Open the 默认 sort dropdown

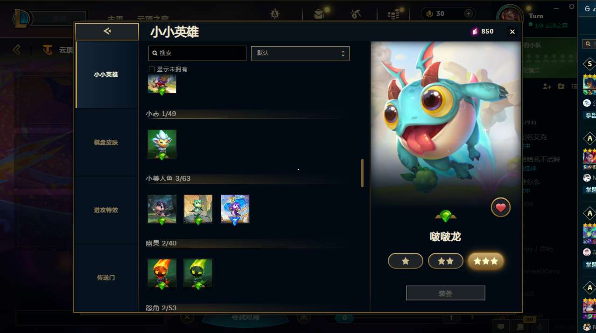(300, 53)
